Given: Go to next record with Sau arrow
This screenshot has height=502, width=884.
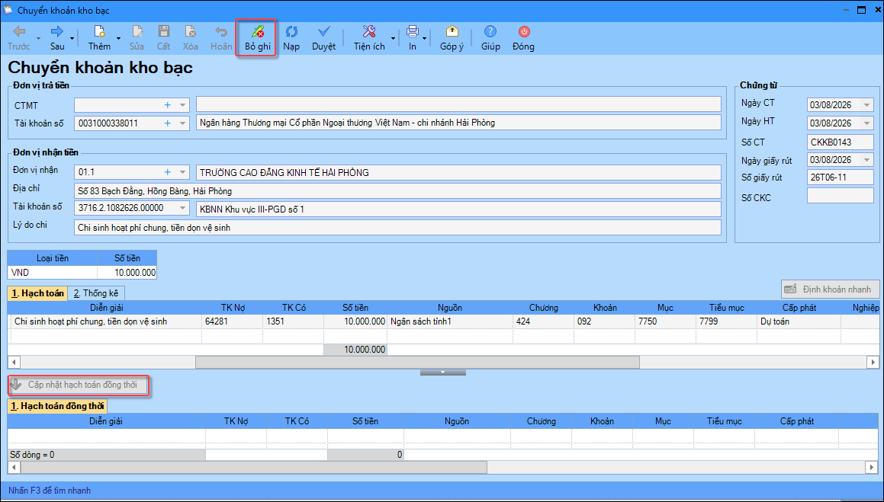Looking at the screenshot, I should pos(57,31).
